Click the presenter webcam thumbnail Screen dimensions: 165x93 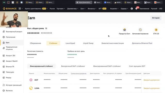click(14, 19)
